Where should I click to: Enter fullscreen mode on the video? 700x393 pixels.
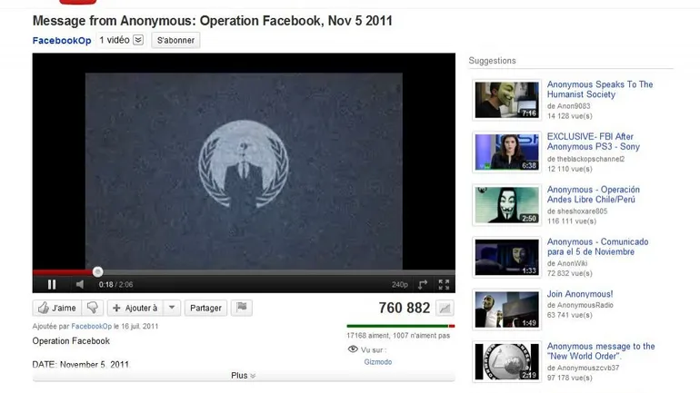444,284
